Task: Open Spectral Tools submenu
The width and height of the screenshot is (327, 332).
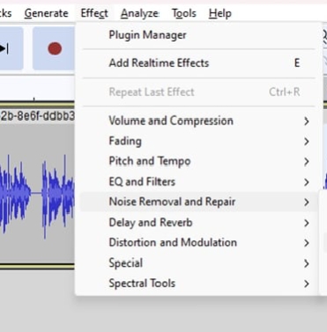Action: (198, 284)
